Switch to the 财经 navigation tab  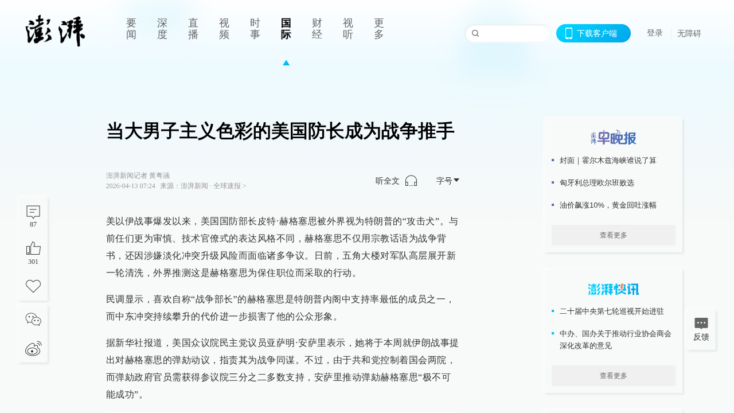coord(317,29)
